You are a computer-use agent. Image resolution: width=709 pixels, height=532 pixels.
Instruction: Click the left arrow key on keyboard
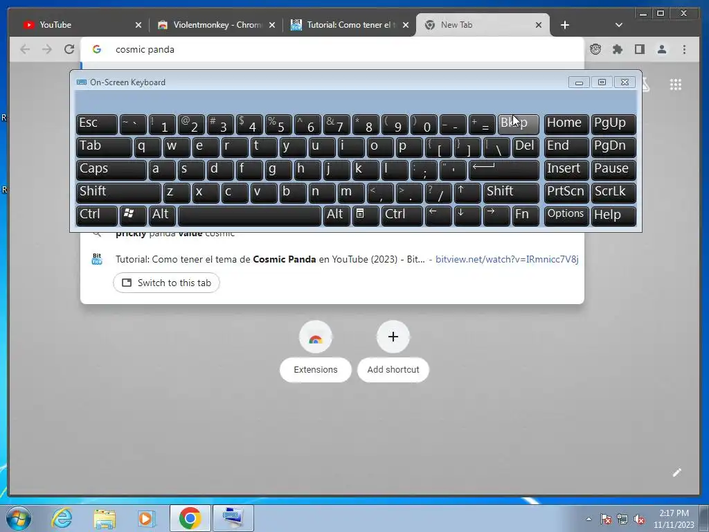pos(438,216)
